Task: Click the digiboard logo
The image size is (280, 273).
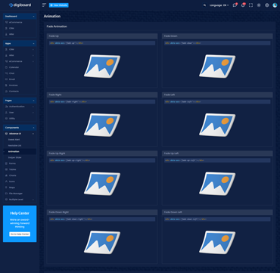Action: click(x=20, y=5)
